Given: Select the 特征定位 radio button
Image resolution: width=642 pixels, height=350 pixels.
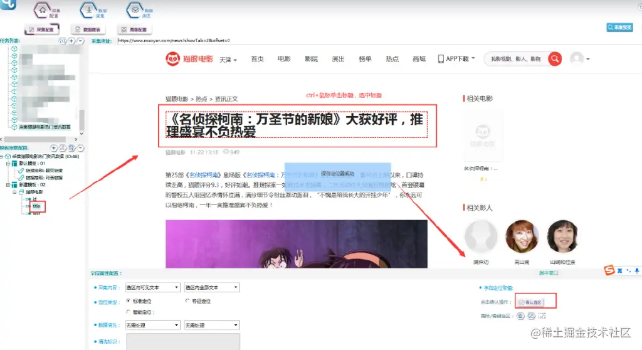Looking at the screenshot, I should click(187, 301).
